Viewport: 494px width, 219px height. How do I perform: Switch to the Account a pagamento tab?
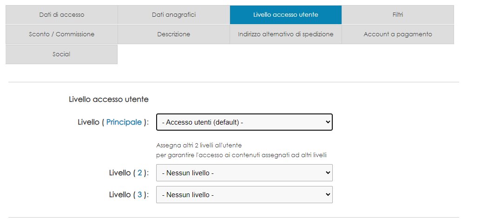coord(398,34)
